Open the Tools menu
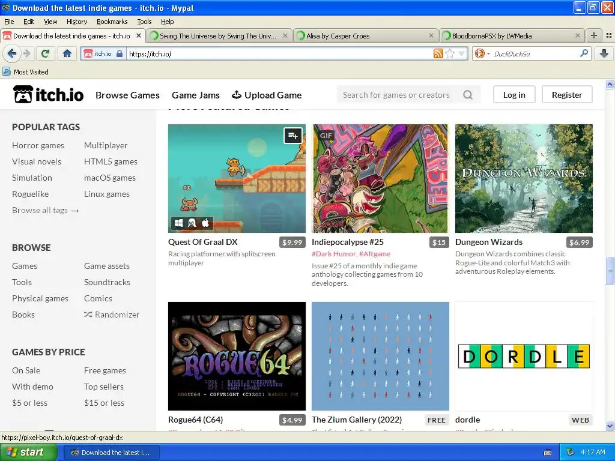This screenshot has width=615, height=461. point(144,22)
